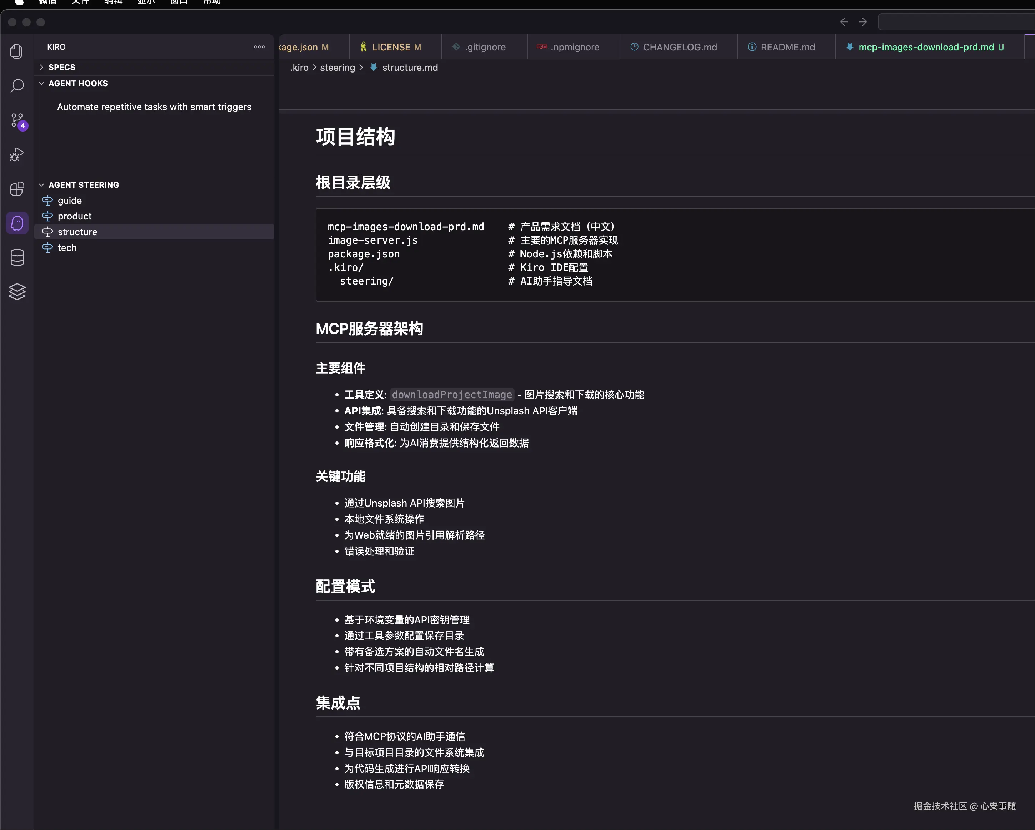Select the Kiro ghost icon

pyautogui.click(x=17, y=223)
